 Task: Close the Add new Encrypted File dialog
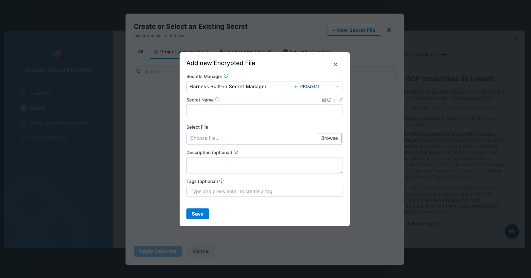(335, 64)
